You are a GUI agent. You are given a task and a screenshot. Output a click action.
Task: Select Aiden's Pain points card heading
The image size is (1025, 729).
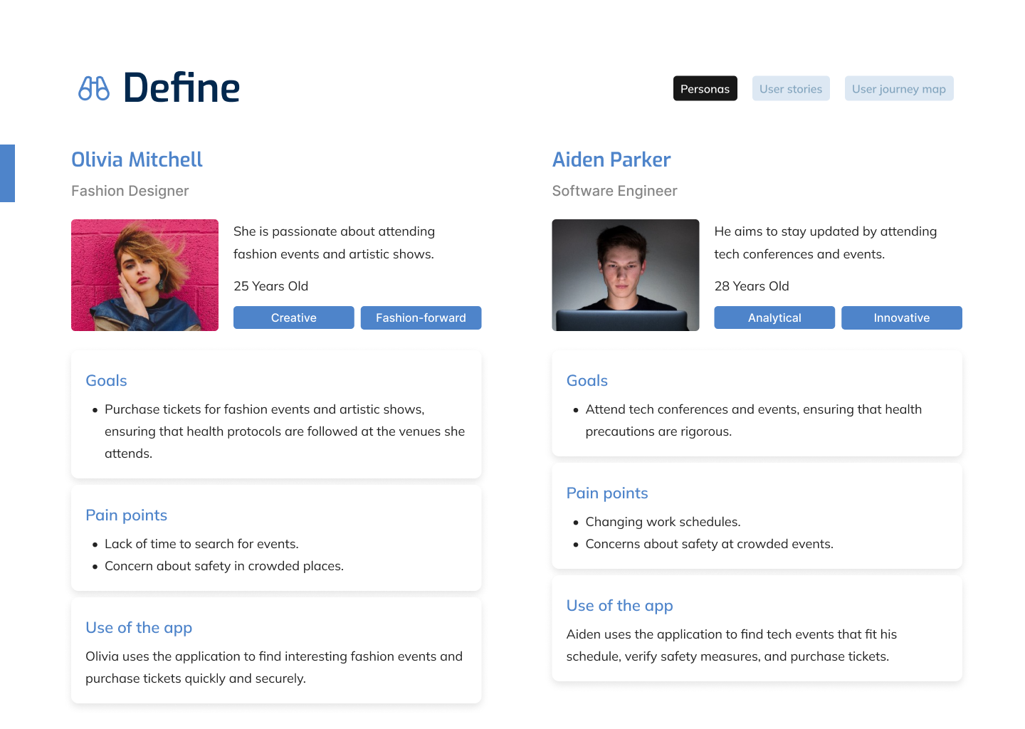click(x=606, y=493)
